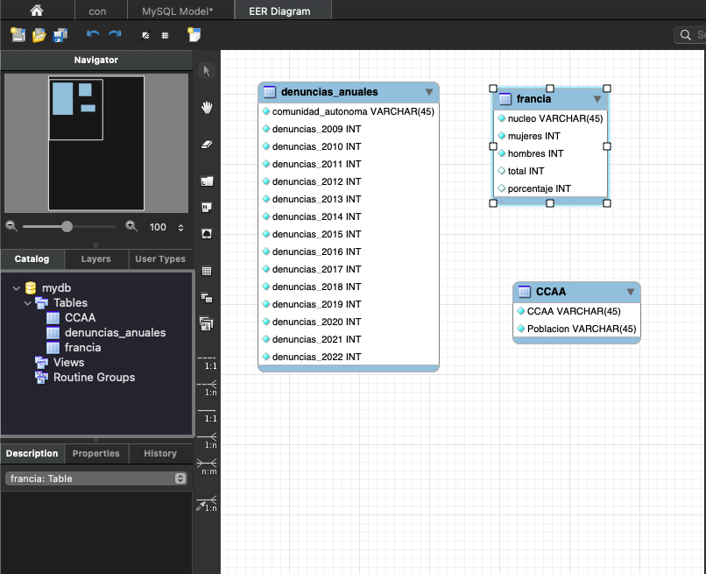
Task: Choose the n:m relationship tool
Action: pos(207,464)
